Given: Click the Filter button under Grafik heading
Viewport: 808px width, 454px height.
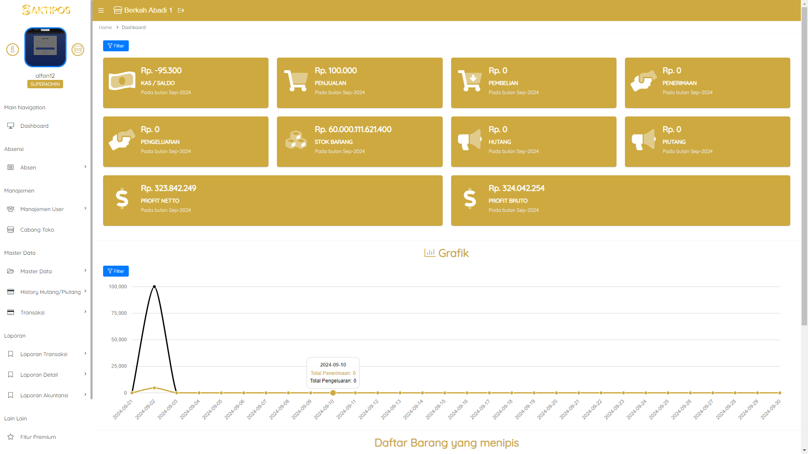Looking at the screenshot, I should [116, 271].
